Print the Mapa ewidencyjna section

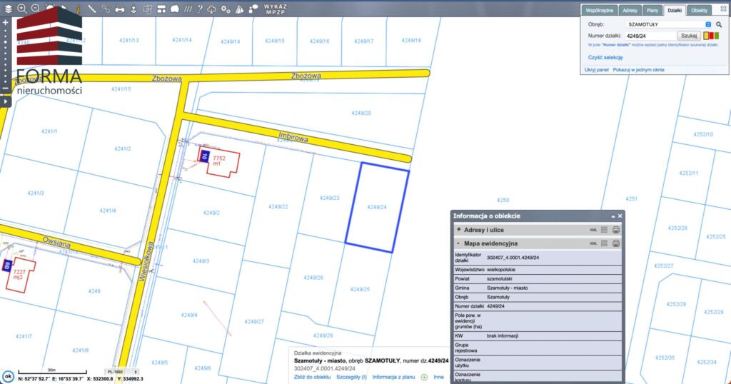click(616, 243)
